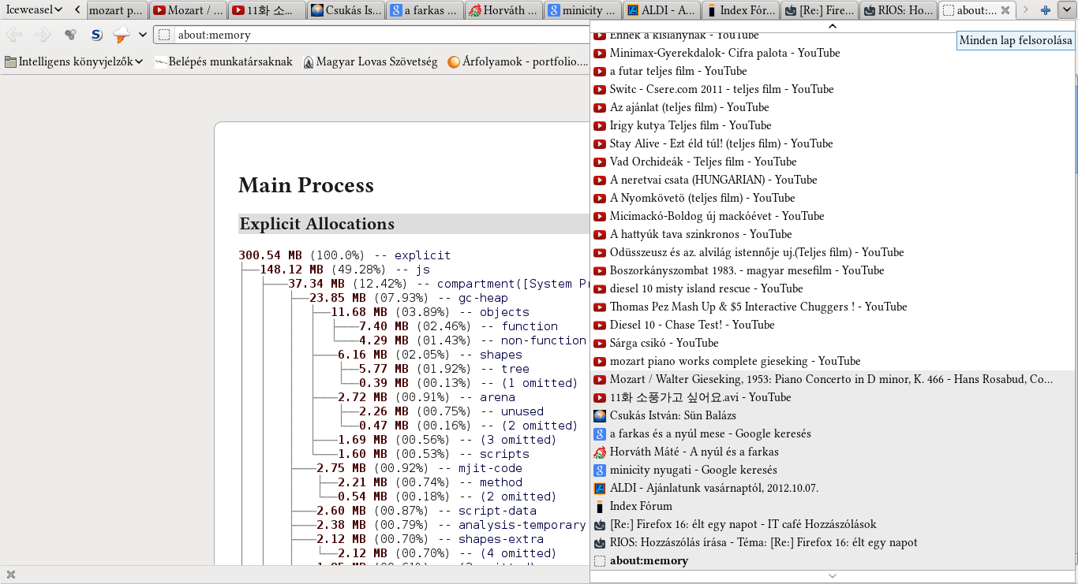This screenshot has width=1078, height=584.
Task: Switch to the 'Index Fór...' tab
Action: [740, 10]
